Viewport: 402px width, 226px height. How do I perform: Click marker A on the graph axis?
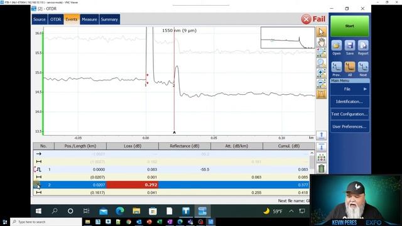175,132
